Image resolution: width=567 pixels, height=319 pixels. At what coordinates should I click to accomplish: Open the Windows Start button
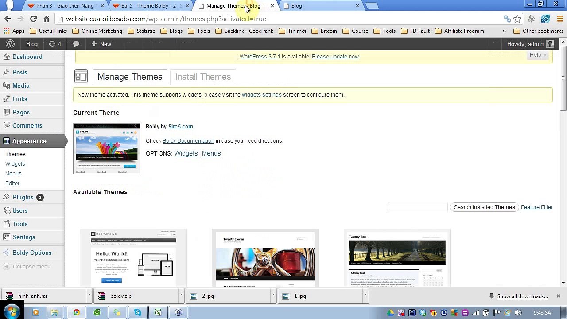pos(11,312)
